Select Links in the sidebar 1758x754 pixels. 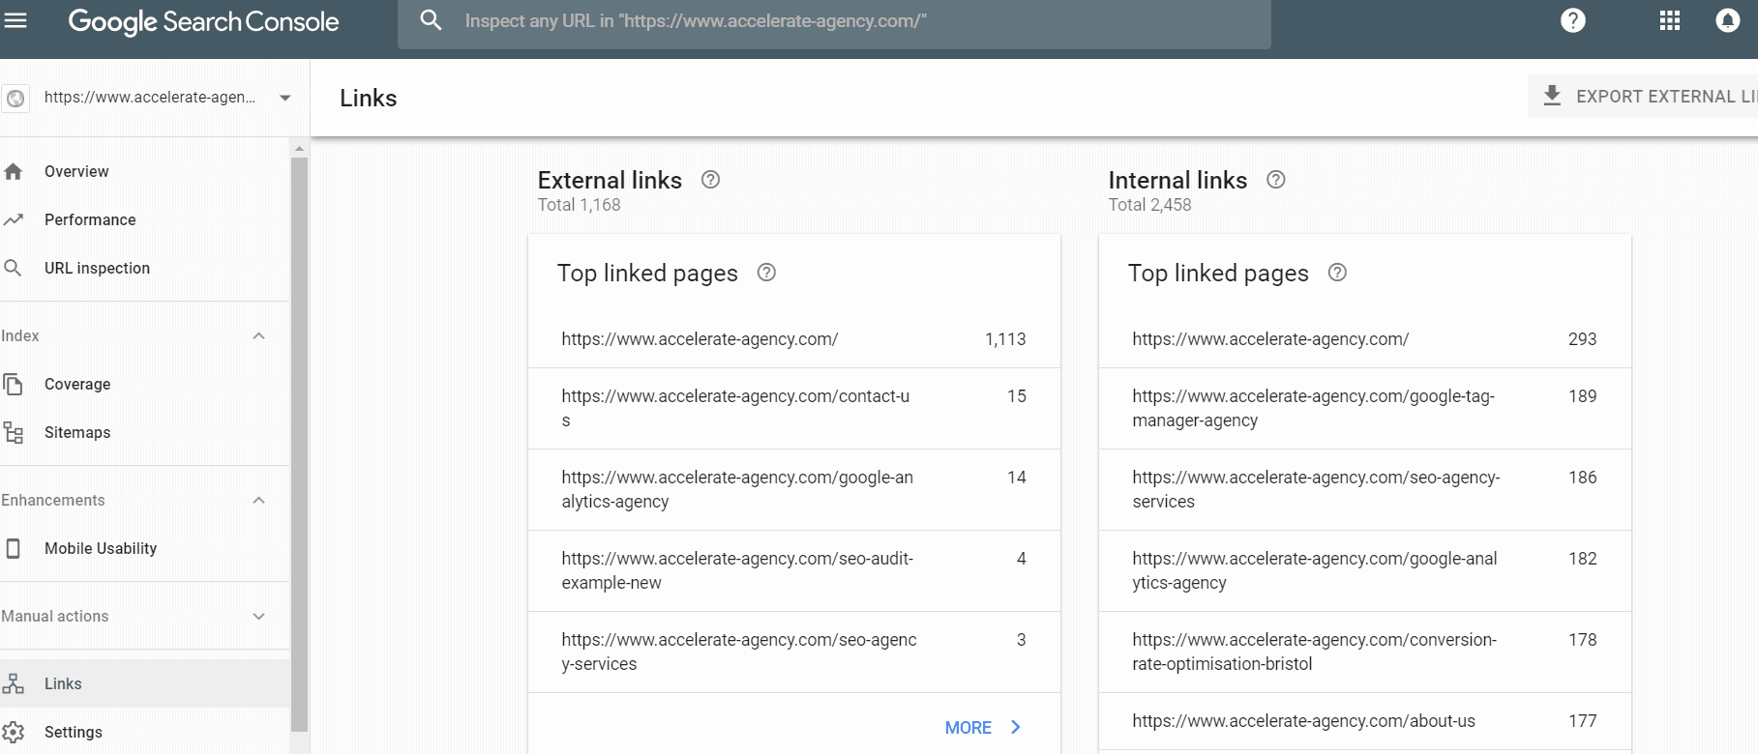(x=144, y=683)
